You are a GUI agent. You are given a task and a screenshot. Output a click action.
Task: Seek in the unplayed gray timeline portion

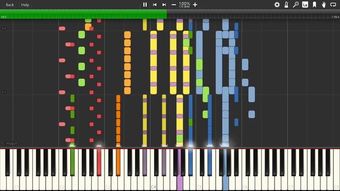(x=253, y=14)
